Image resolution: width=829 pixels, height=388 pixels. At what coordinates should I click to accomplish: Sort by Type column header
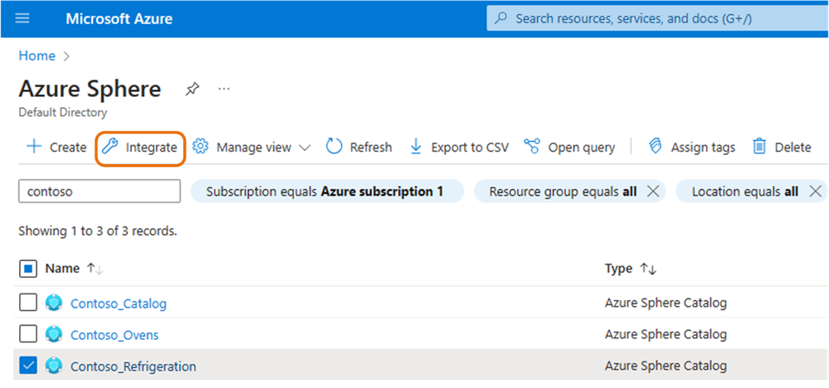point(618,269)
